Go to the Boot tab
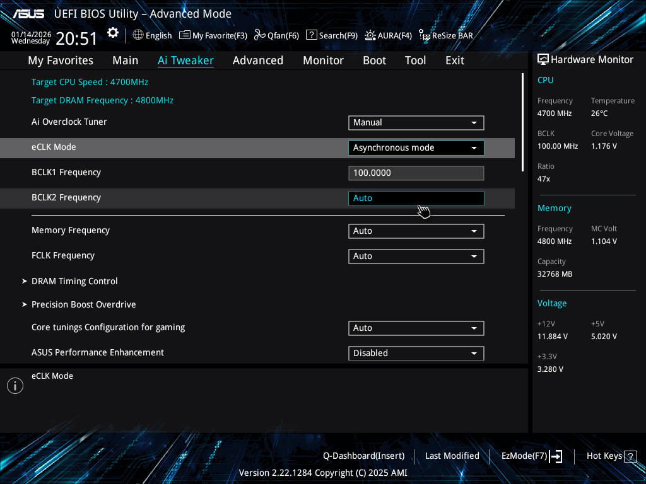 (375, 60)
